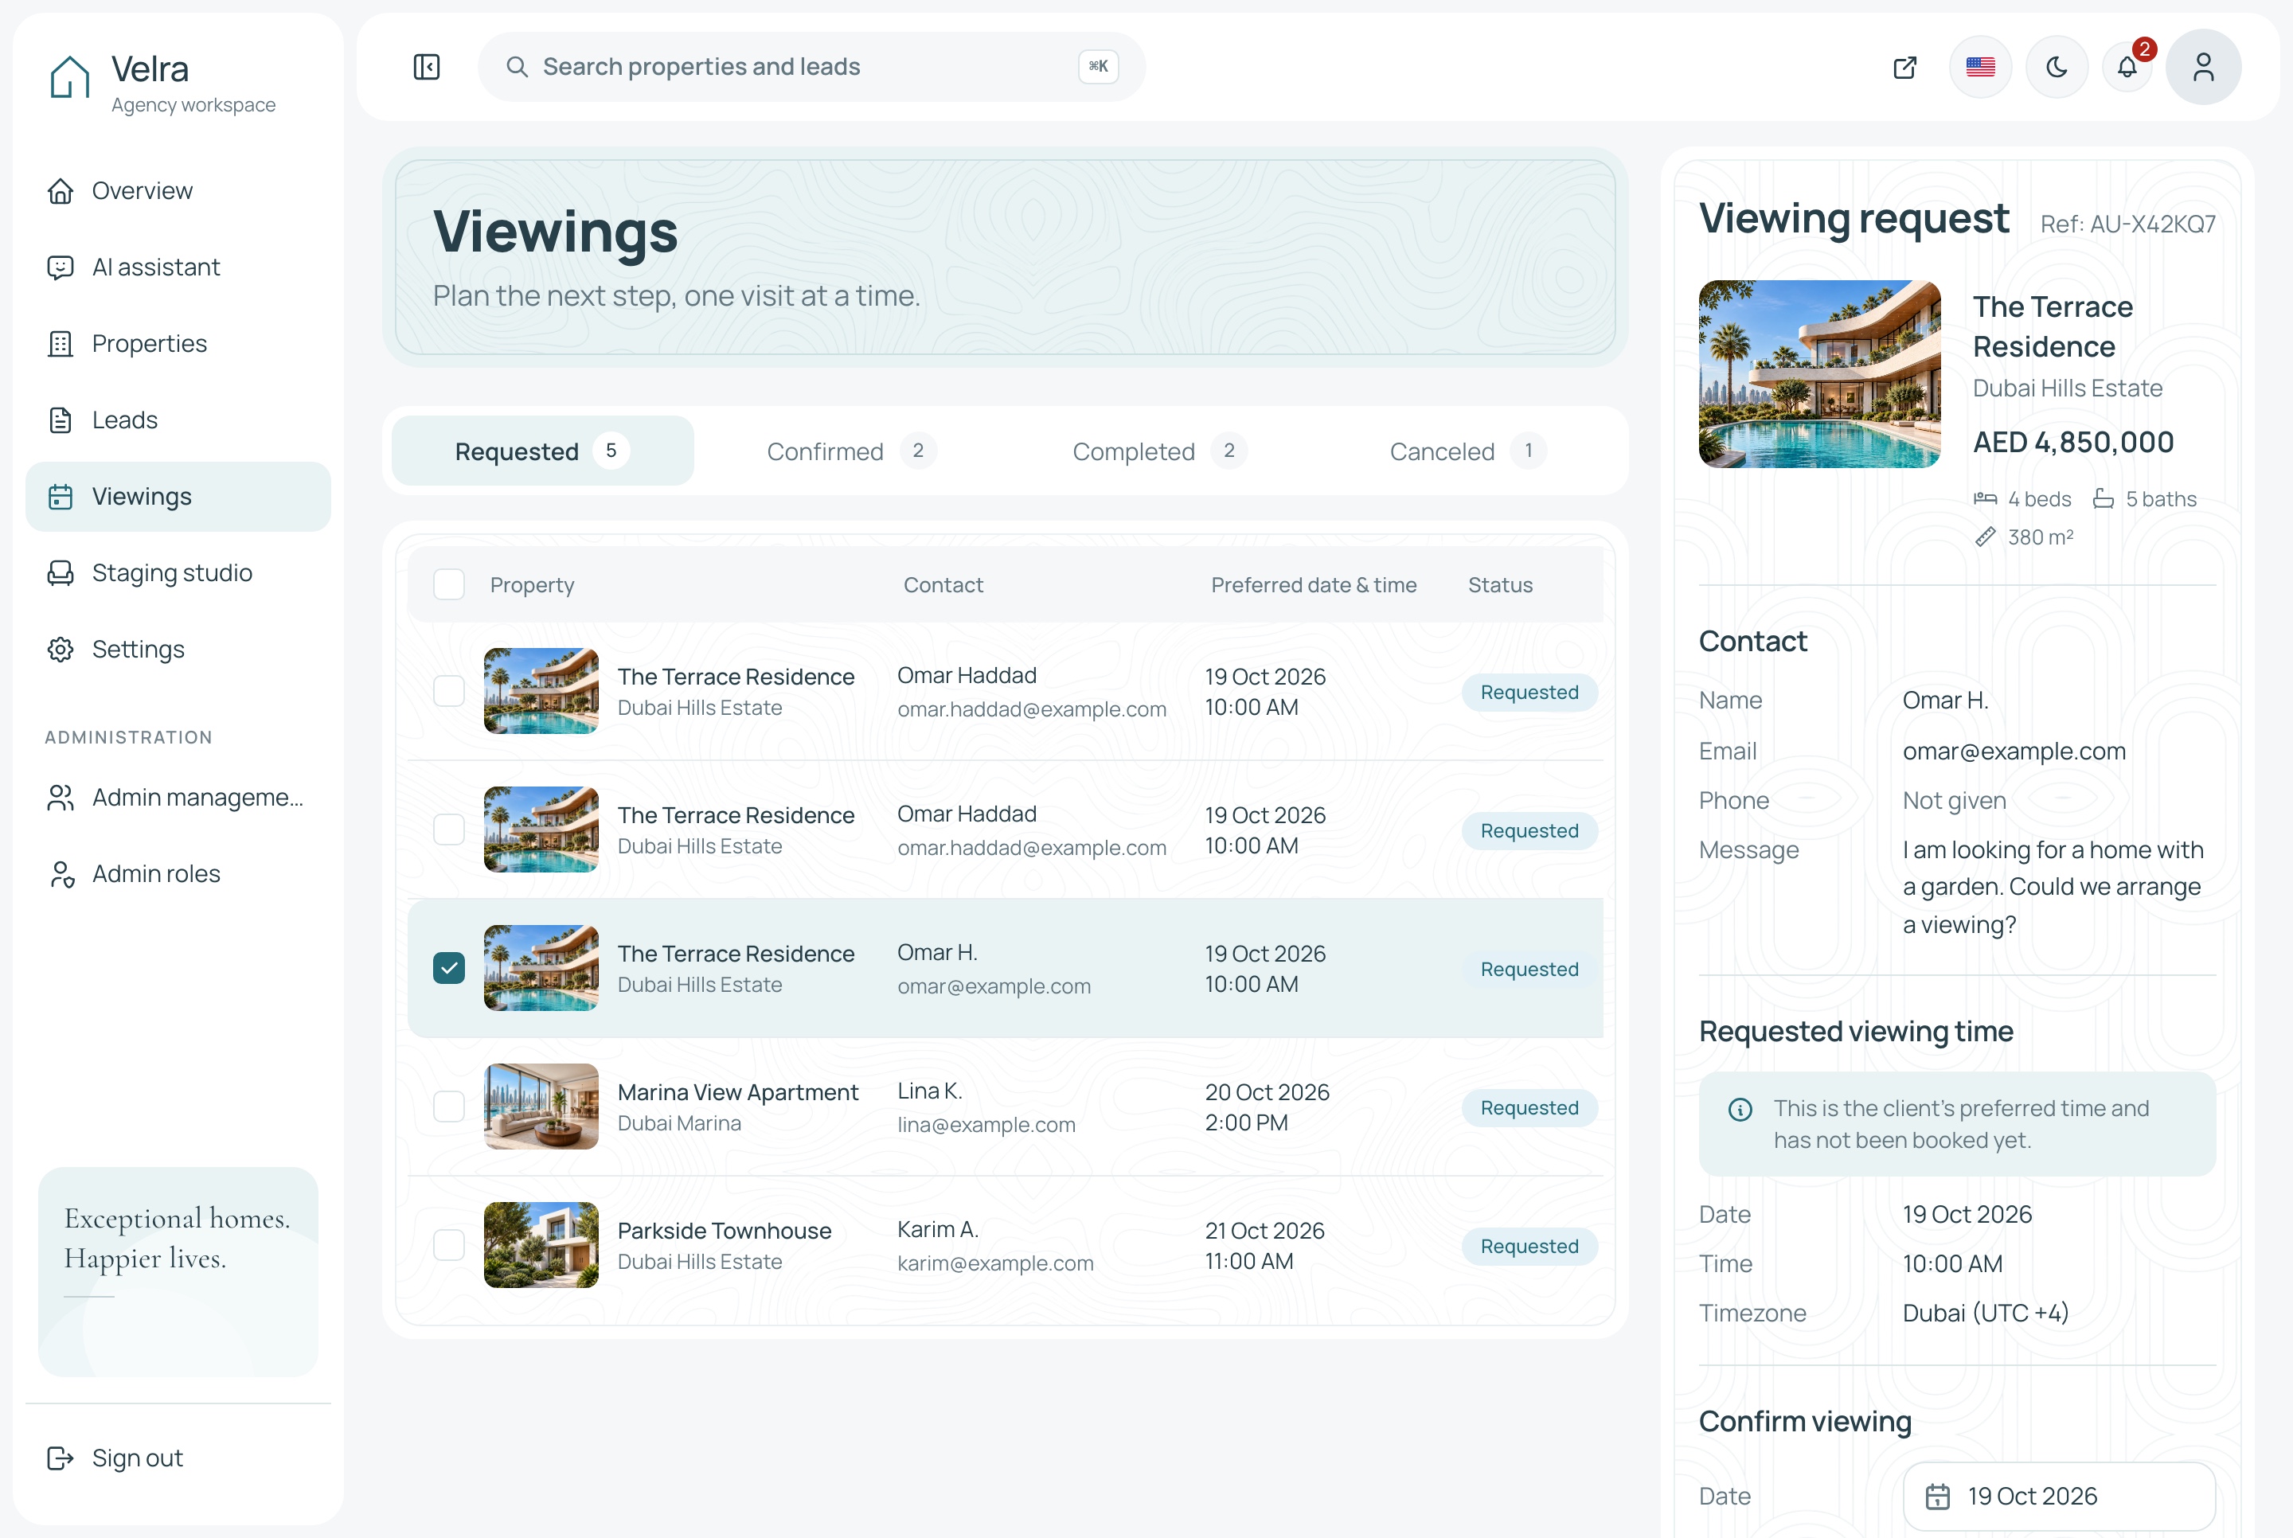Screen dimensions: 2293x1538
Task: Open Staging studio page
Action: click(178, 573)
